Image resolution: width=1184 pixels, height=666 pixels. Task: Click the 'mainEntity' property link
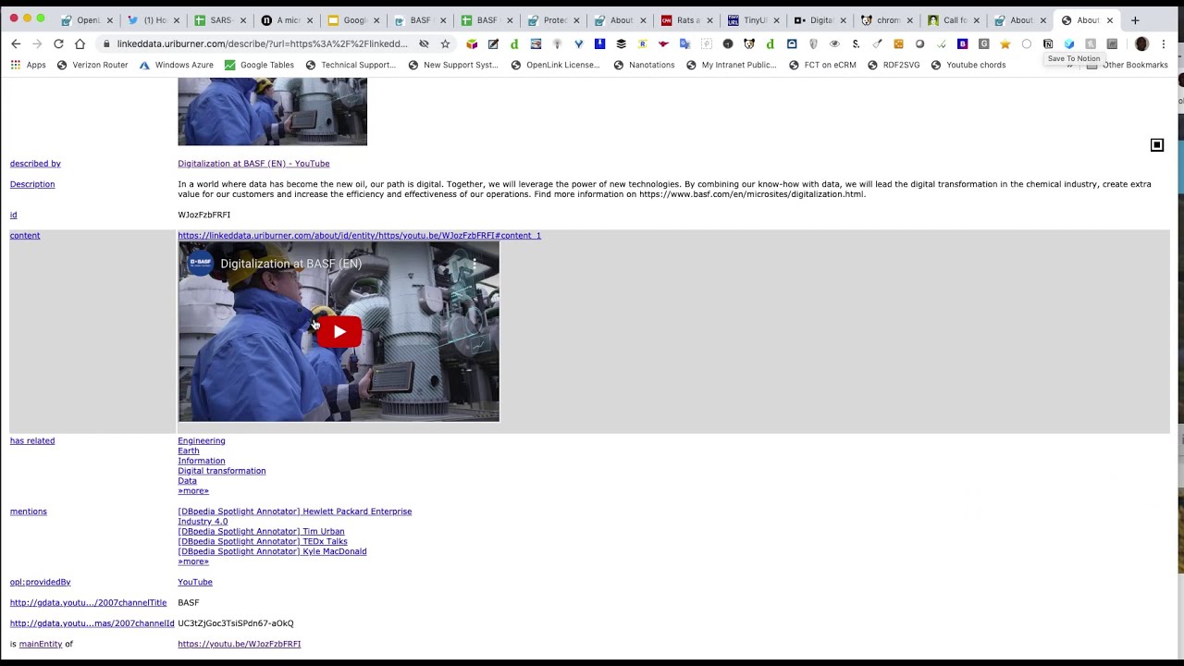click(41, 644)
